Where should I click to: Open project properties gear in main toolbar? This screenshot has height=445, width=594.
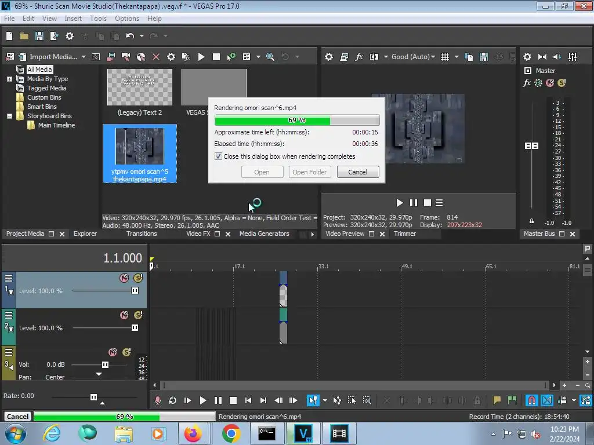click(x=70, y=36)
